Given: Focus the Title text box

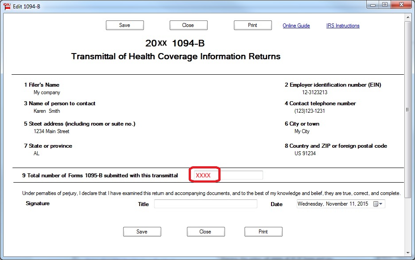Looking at the screenshot, I should pos(206,204).
